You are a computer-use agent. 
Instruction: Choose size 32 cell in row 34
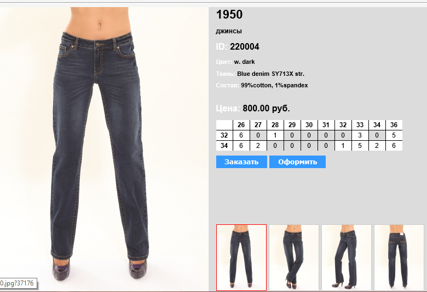[x=343, y=146]
